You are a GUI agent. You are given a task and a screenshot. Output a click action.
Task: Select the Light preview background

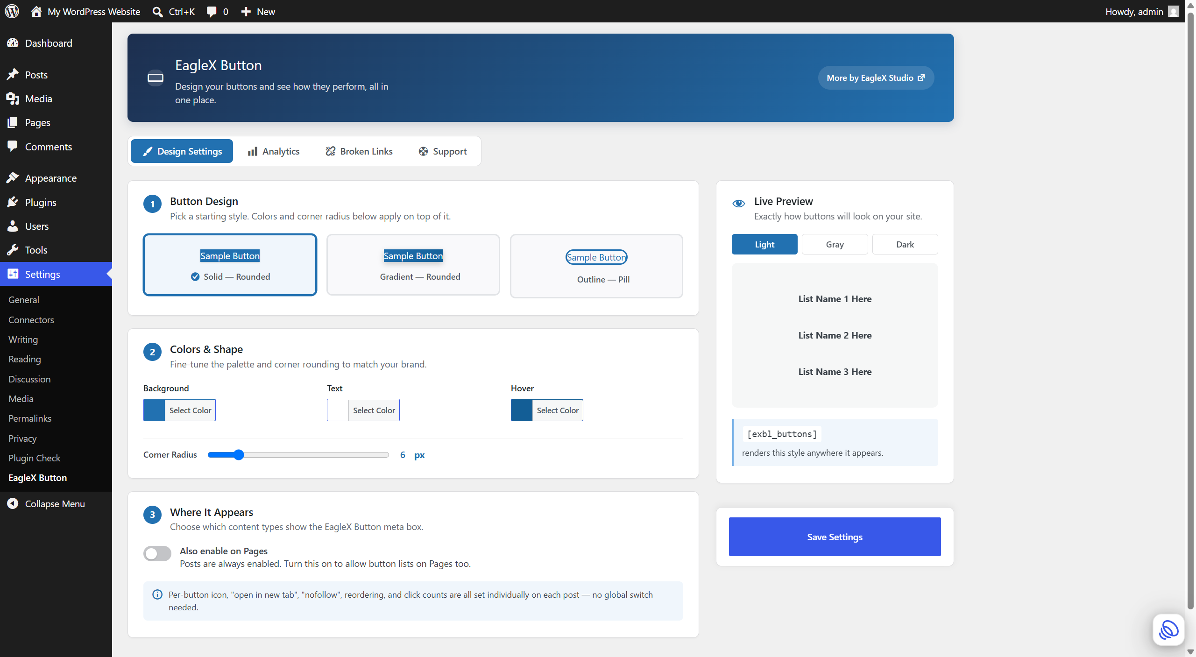click(764, 244)
